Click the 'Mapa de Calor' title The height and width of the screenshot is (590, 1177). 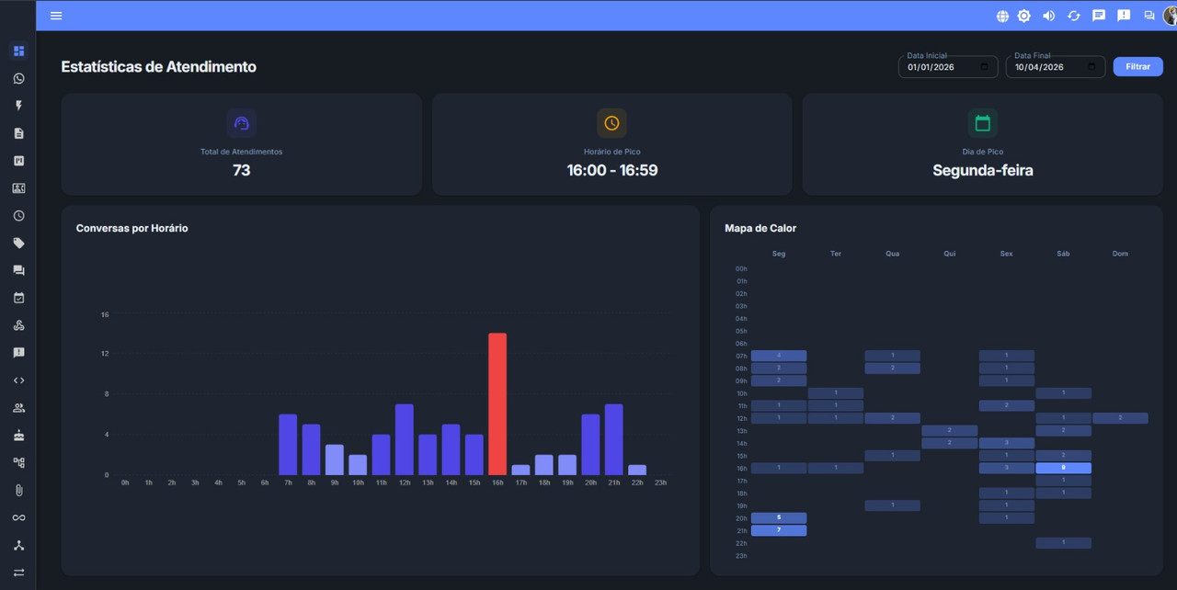[760, 228]
